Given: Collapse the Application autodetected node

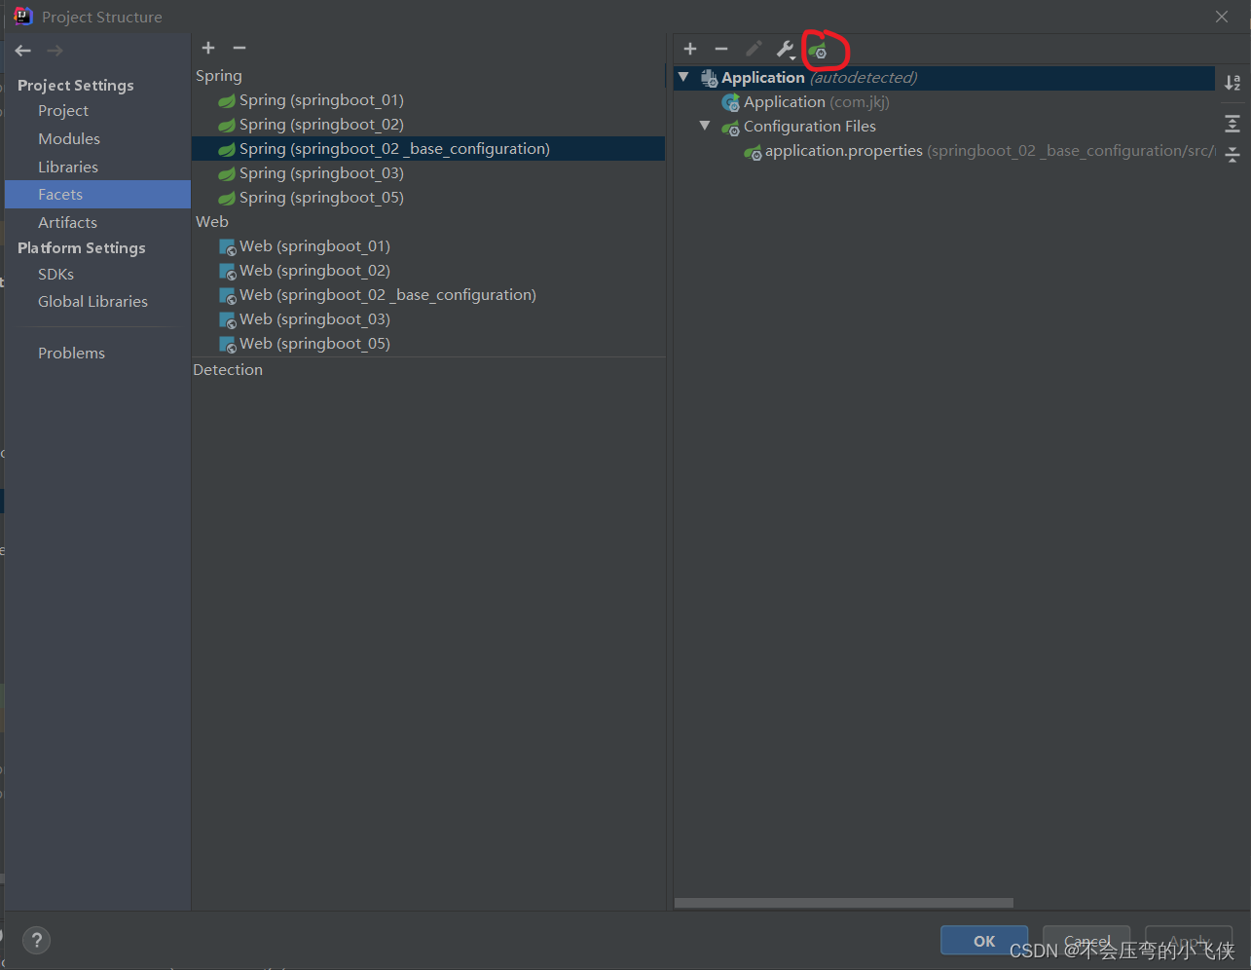Looking at the screenshot, I should click(683, 77).
